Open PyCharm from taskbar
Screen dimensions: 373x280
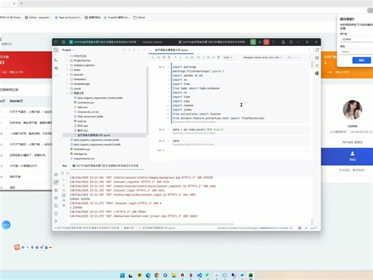tap(250, 276)
